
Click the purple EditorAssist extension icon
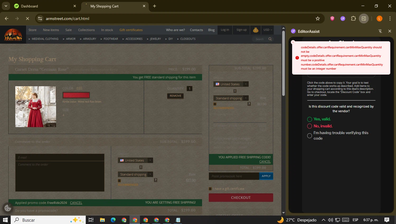pyautogui.click(x=343, y=19)
